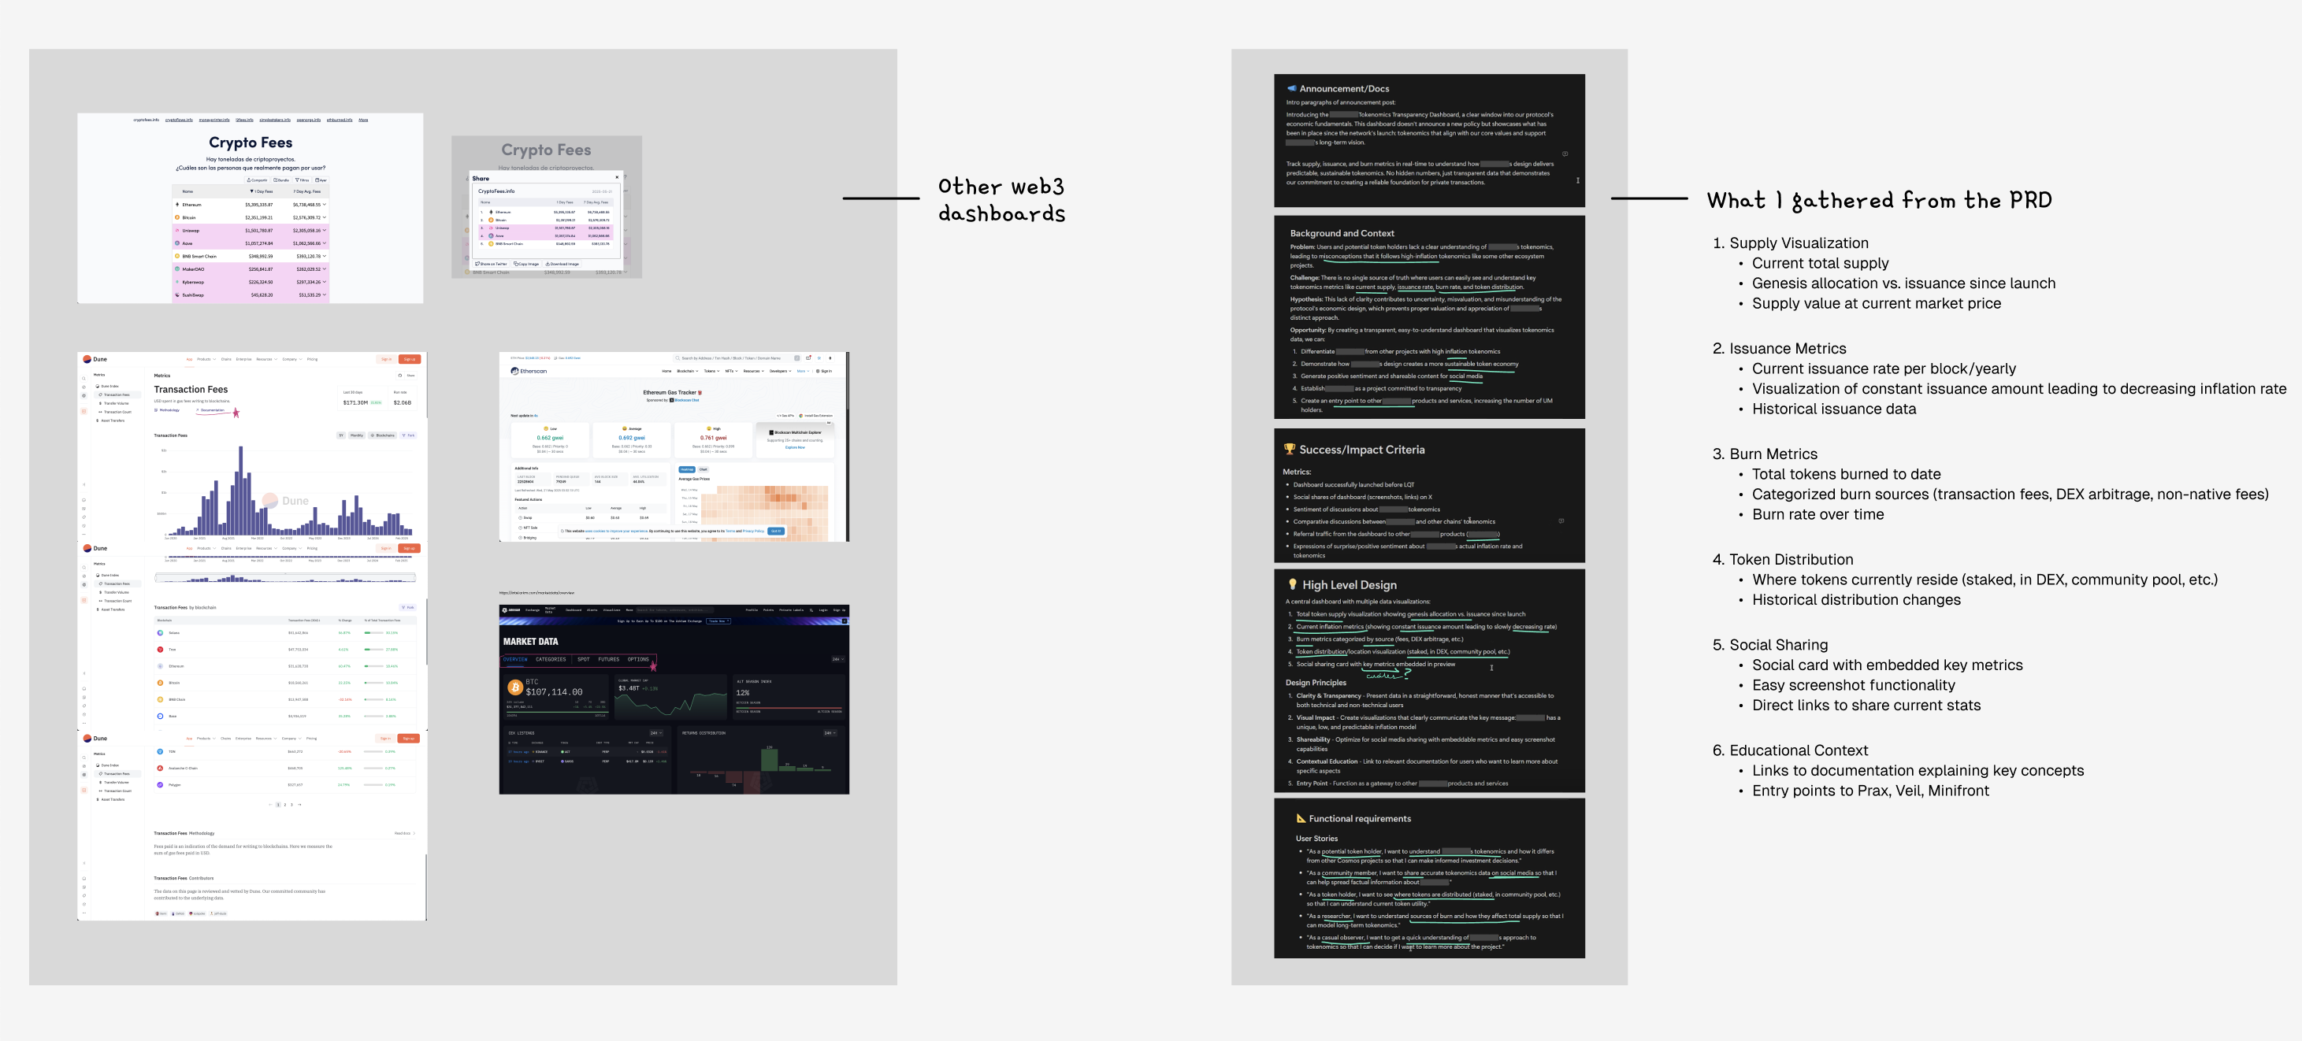
Task: Click search icon in top Dune sidebar
Action: pos(84,378)
